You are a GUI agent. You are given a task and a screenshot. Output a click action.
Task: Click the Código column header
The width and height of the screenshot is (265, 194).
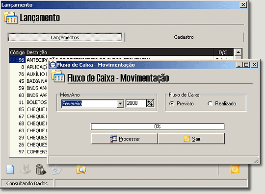(17, 52)
